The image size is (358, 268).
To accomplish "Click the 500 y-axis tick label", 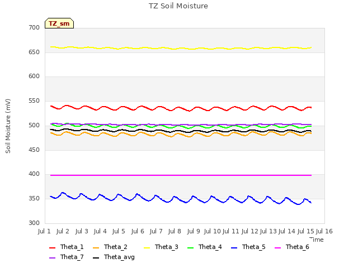I will click(x=34, y=125).
